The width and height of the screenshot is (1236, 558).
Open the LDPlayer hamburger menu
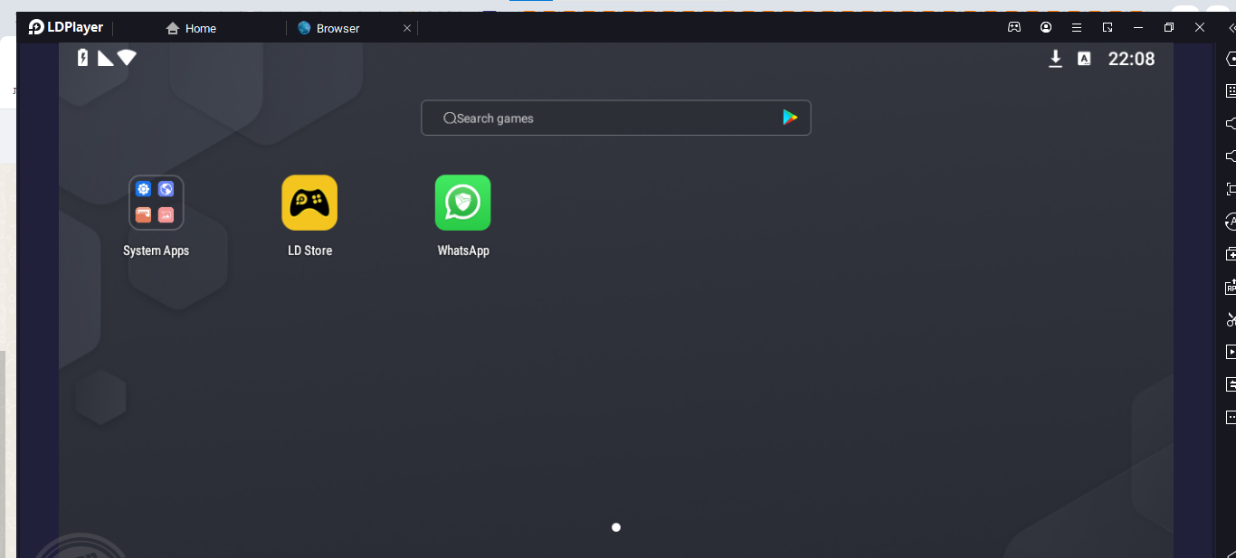[1077, 27]
